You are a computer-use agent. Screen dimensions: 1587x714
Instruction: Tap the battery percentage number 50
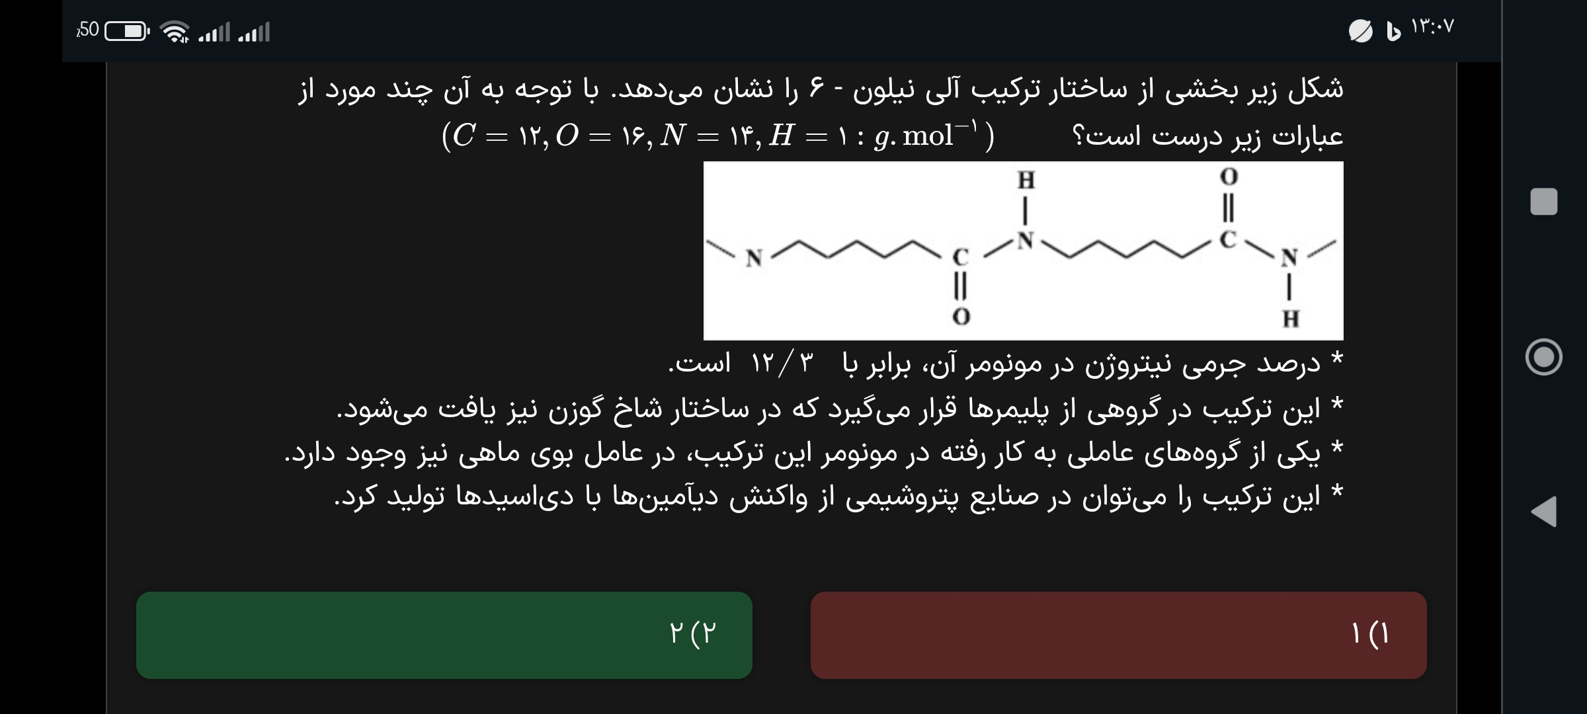[88, 30]
